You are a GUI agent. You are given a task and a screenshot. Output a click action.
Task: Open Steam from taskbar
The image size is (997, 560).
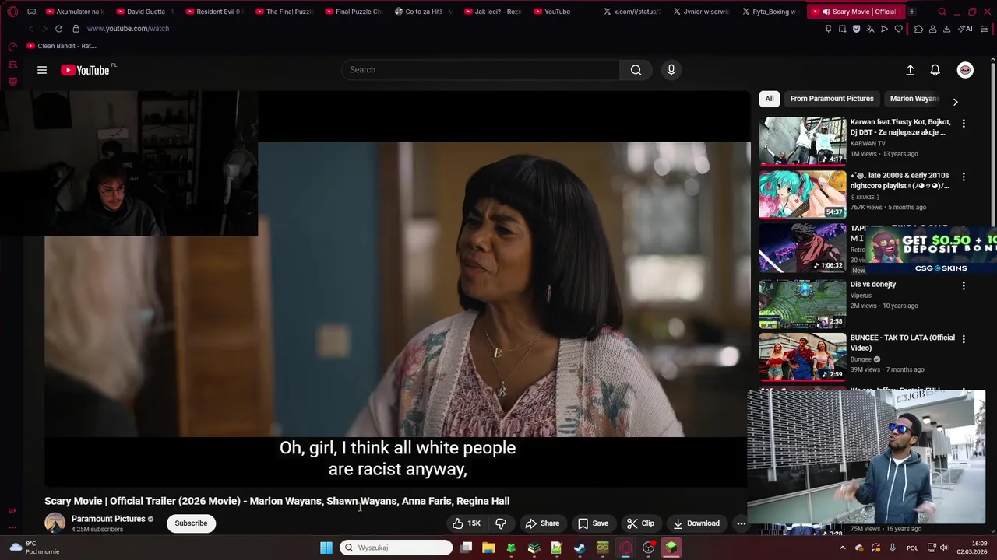pos(580,548)
